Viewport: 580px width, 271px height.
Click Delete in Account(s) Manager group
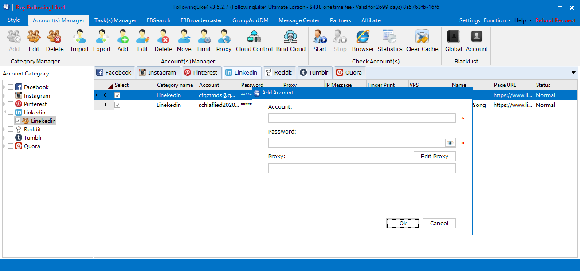164,41
